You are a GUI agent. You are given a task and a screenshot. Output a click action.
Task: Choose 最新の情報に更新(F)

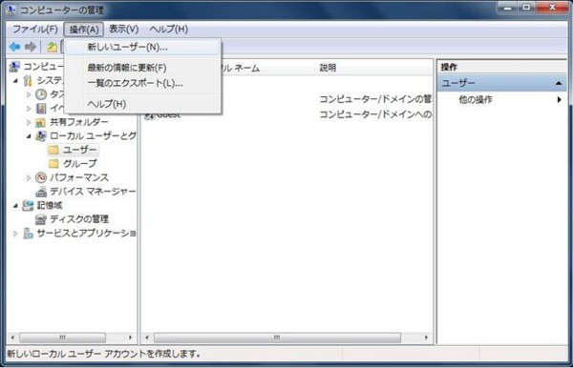pos(143,68)
